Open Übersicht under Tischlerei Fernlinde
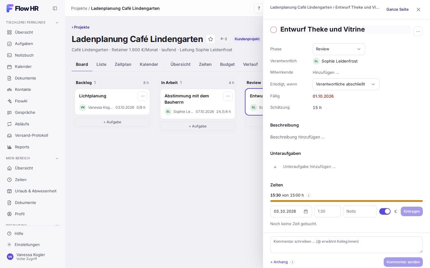This screenshot has height=268, width=430. [33, 32]
